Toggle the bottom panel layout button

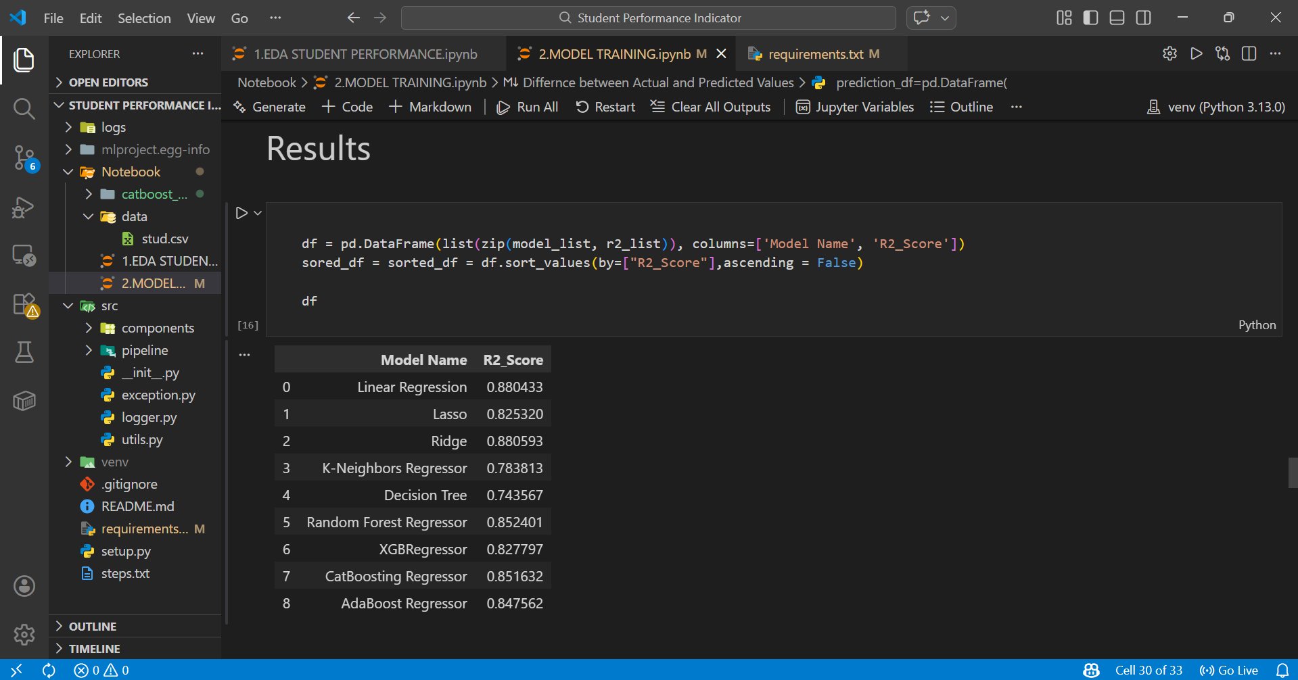click(1117, 18)
